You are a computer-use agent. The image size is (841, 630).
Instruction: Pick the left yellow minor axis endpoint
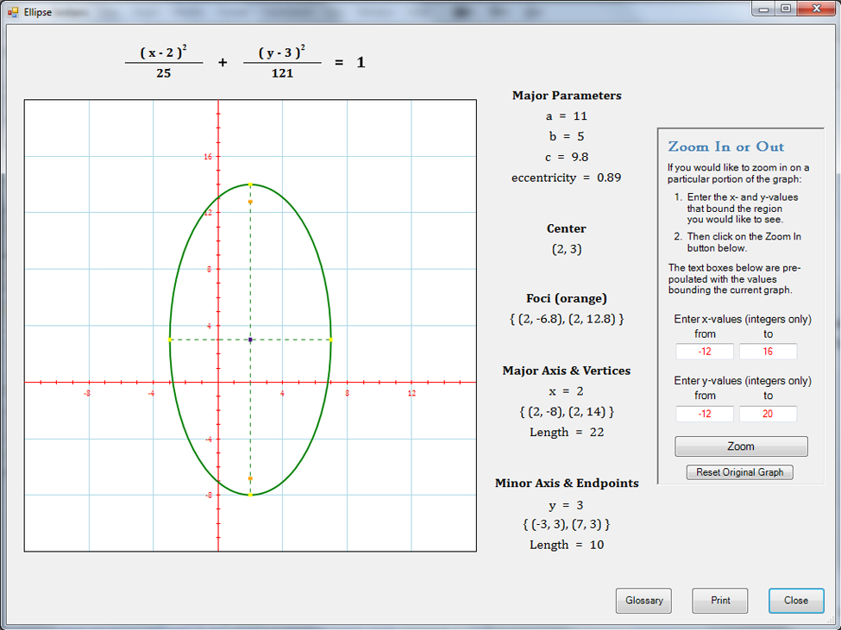(170, 340)
